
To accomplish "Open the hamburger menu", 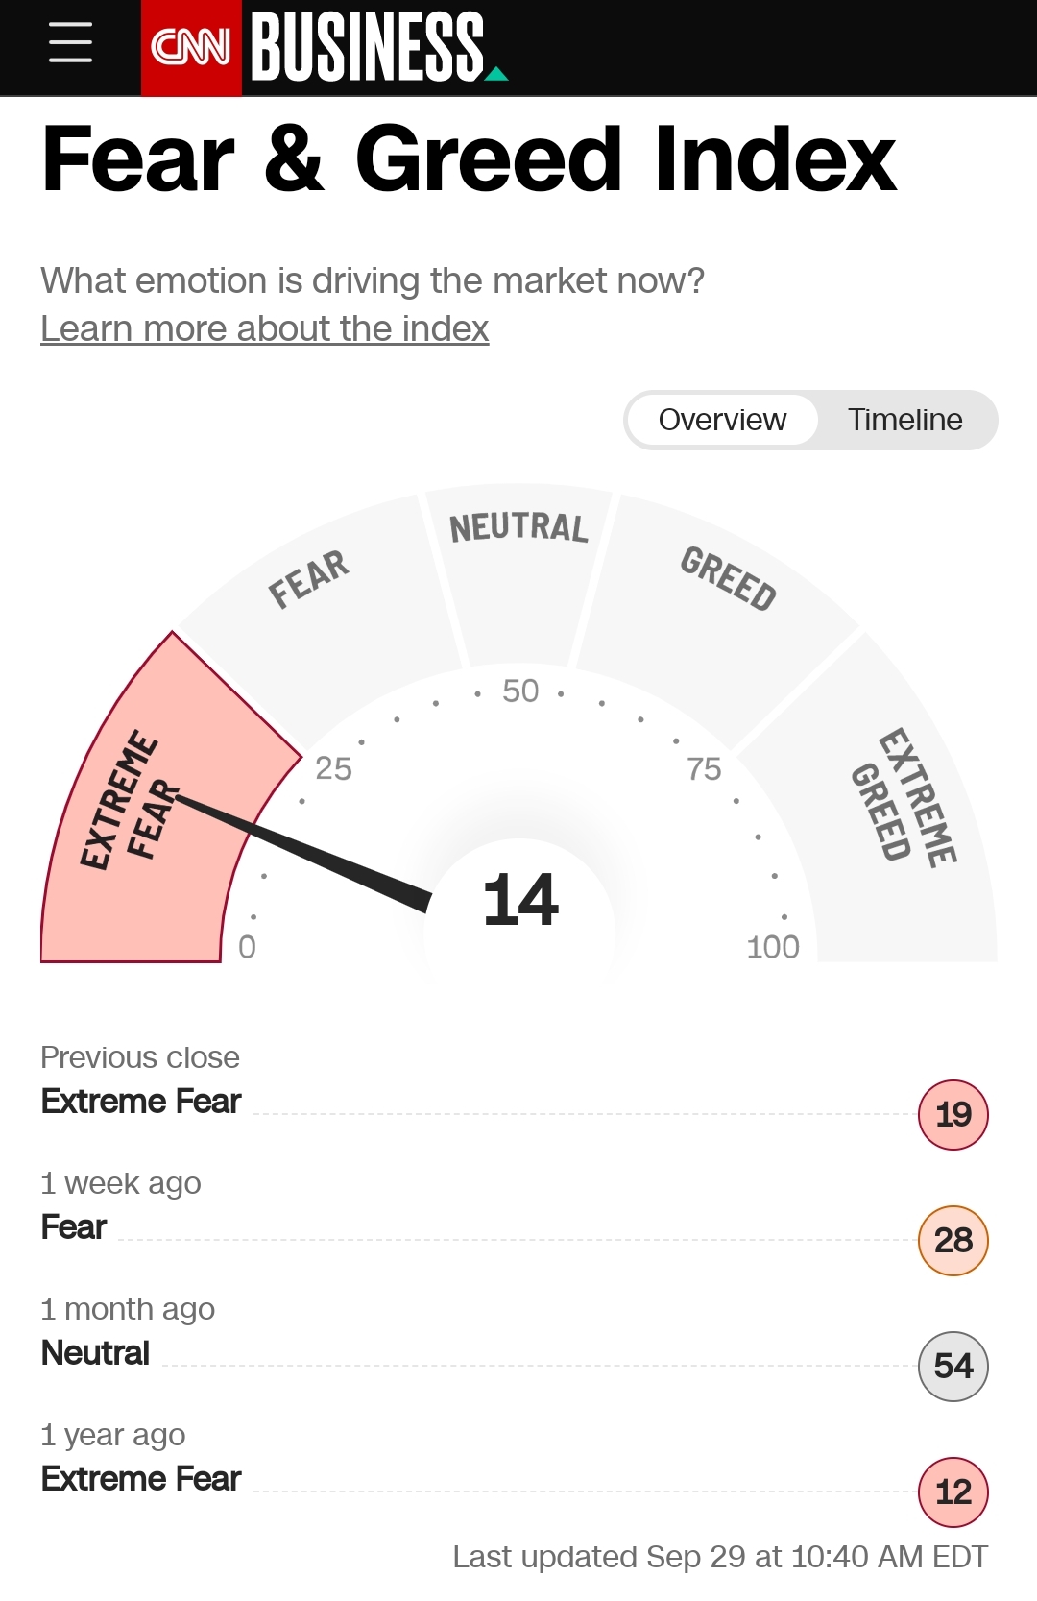I will (x=70, y=43).
